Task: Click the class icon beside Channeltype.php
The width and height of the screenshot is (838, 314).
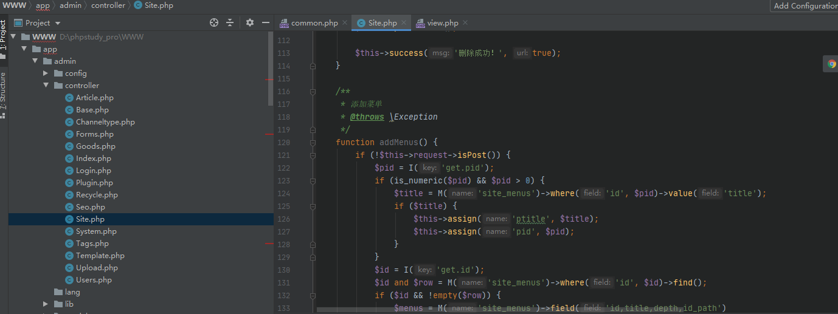Action: point(69,122)
